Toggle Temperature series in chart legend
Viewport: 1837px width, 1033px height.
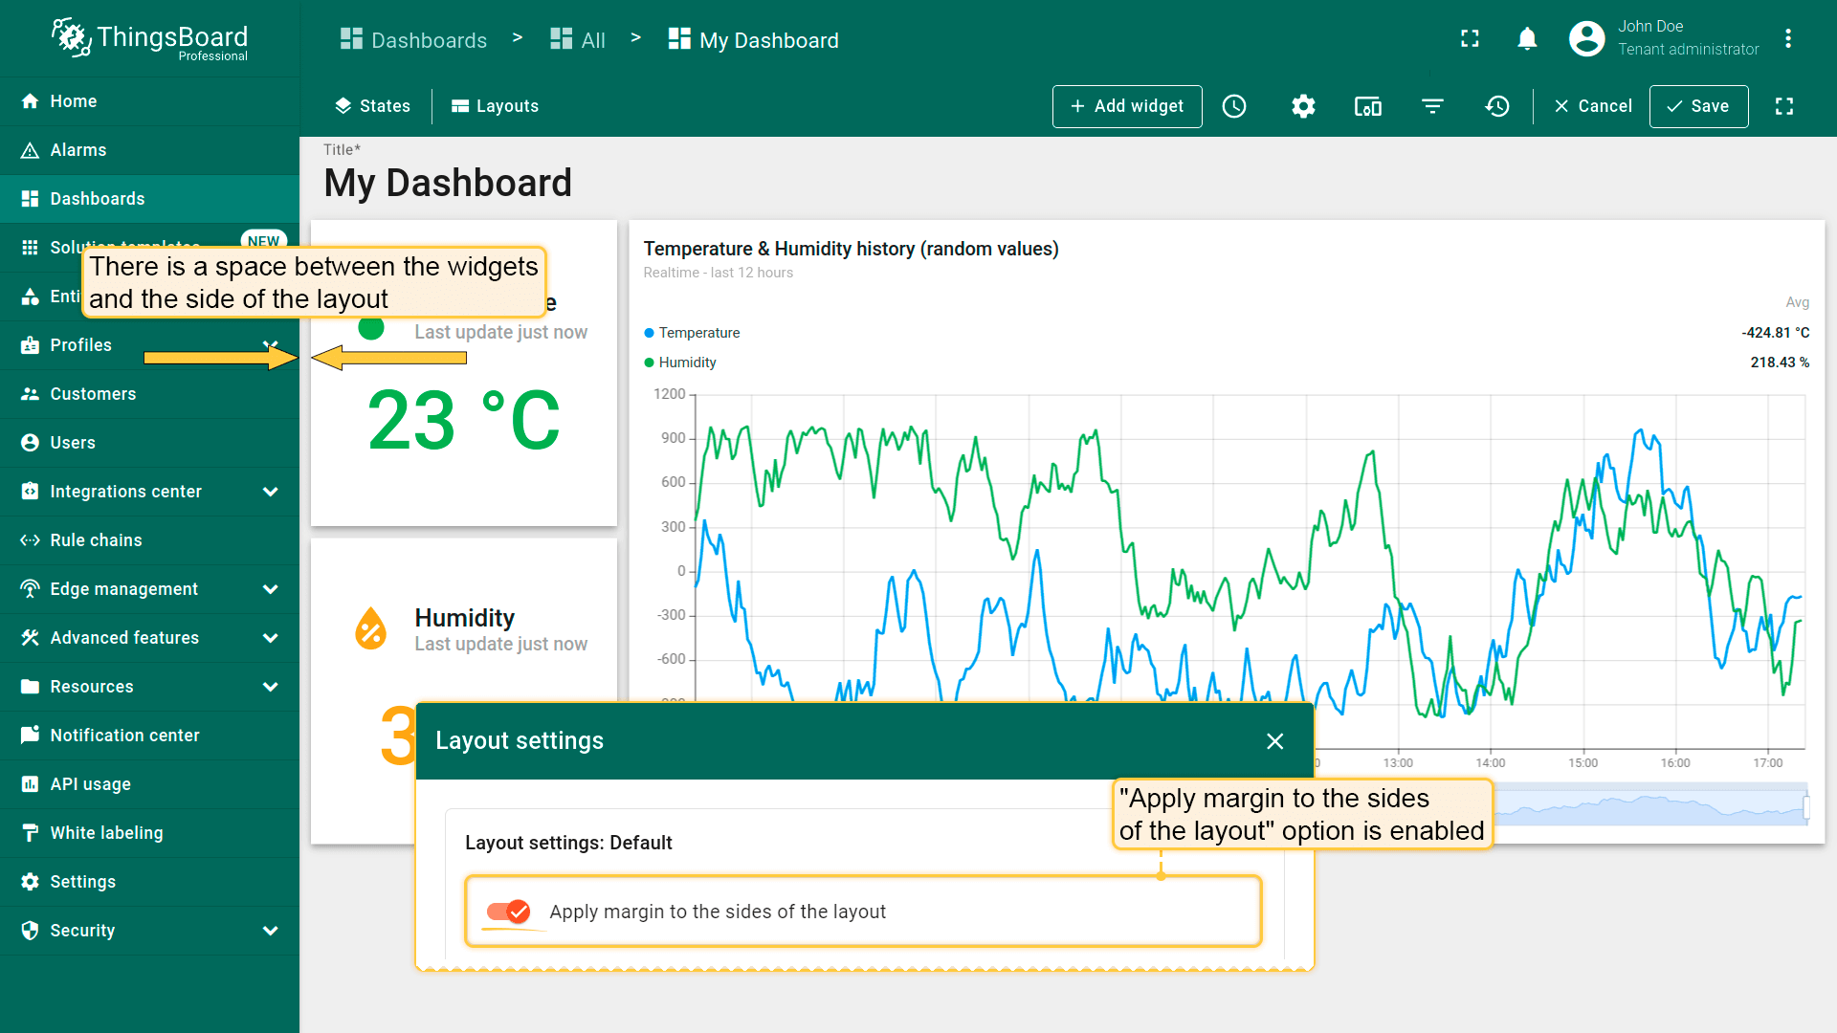point(698,333)
